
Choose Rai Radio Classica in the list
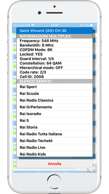(x=54, y=100)
